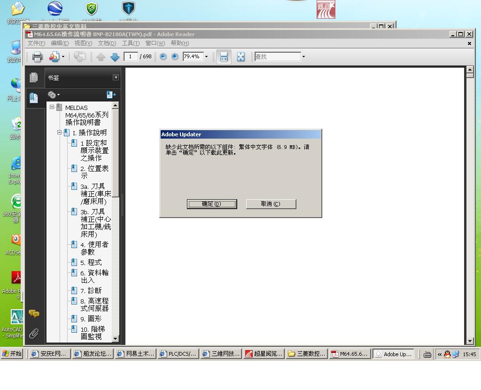The image size is (481, 390).
Task: Go to next page with down arrow
Action: point(115,57)
